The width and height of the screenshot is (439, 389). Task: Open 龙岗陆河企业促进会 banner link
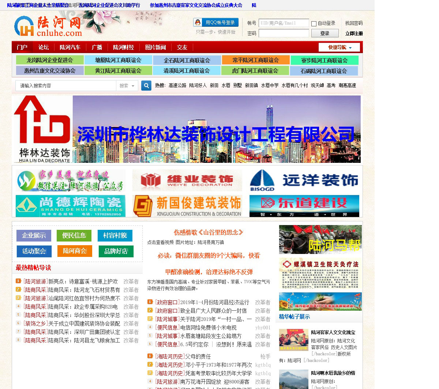coord(50,60)
